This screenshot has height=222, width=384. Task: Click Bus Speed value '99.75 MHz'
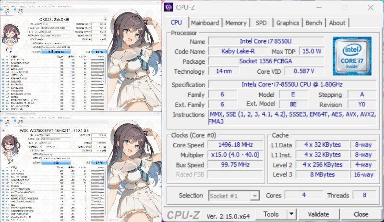236,164
